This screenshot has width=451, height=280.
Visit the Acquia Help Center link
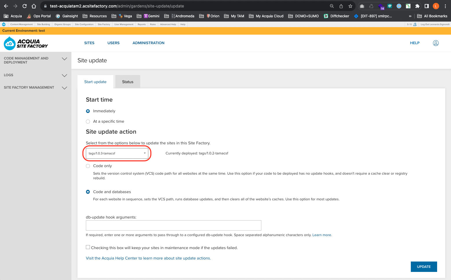coord(148,258)
